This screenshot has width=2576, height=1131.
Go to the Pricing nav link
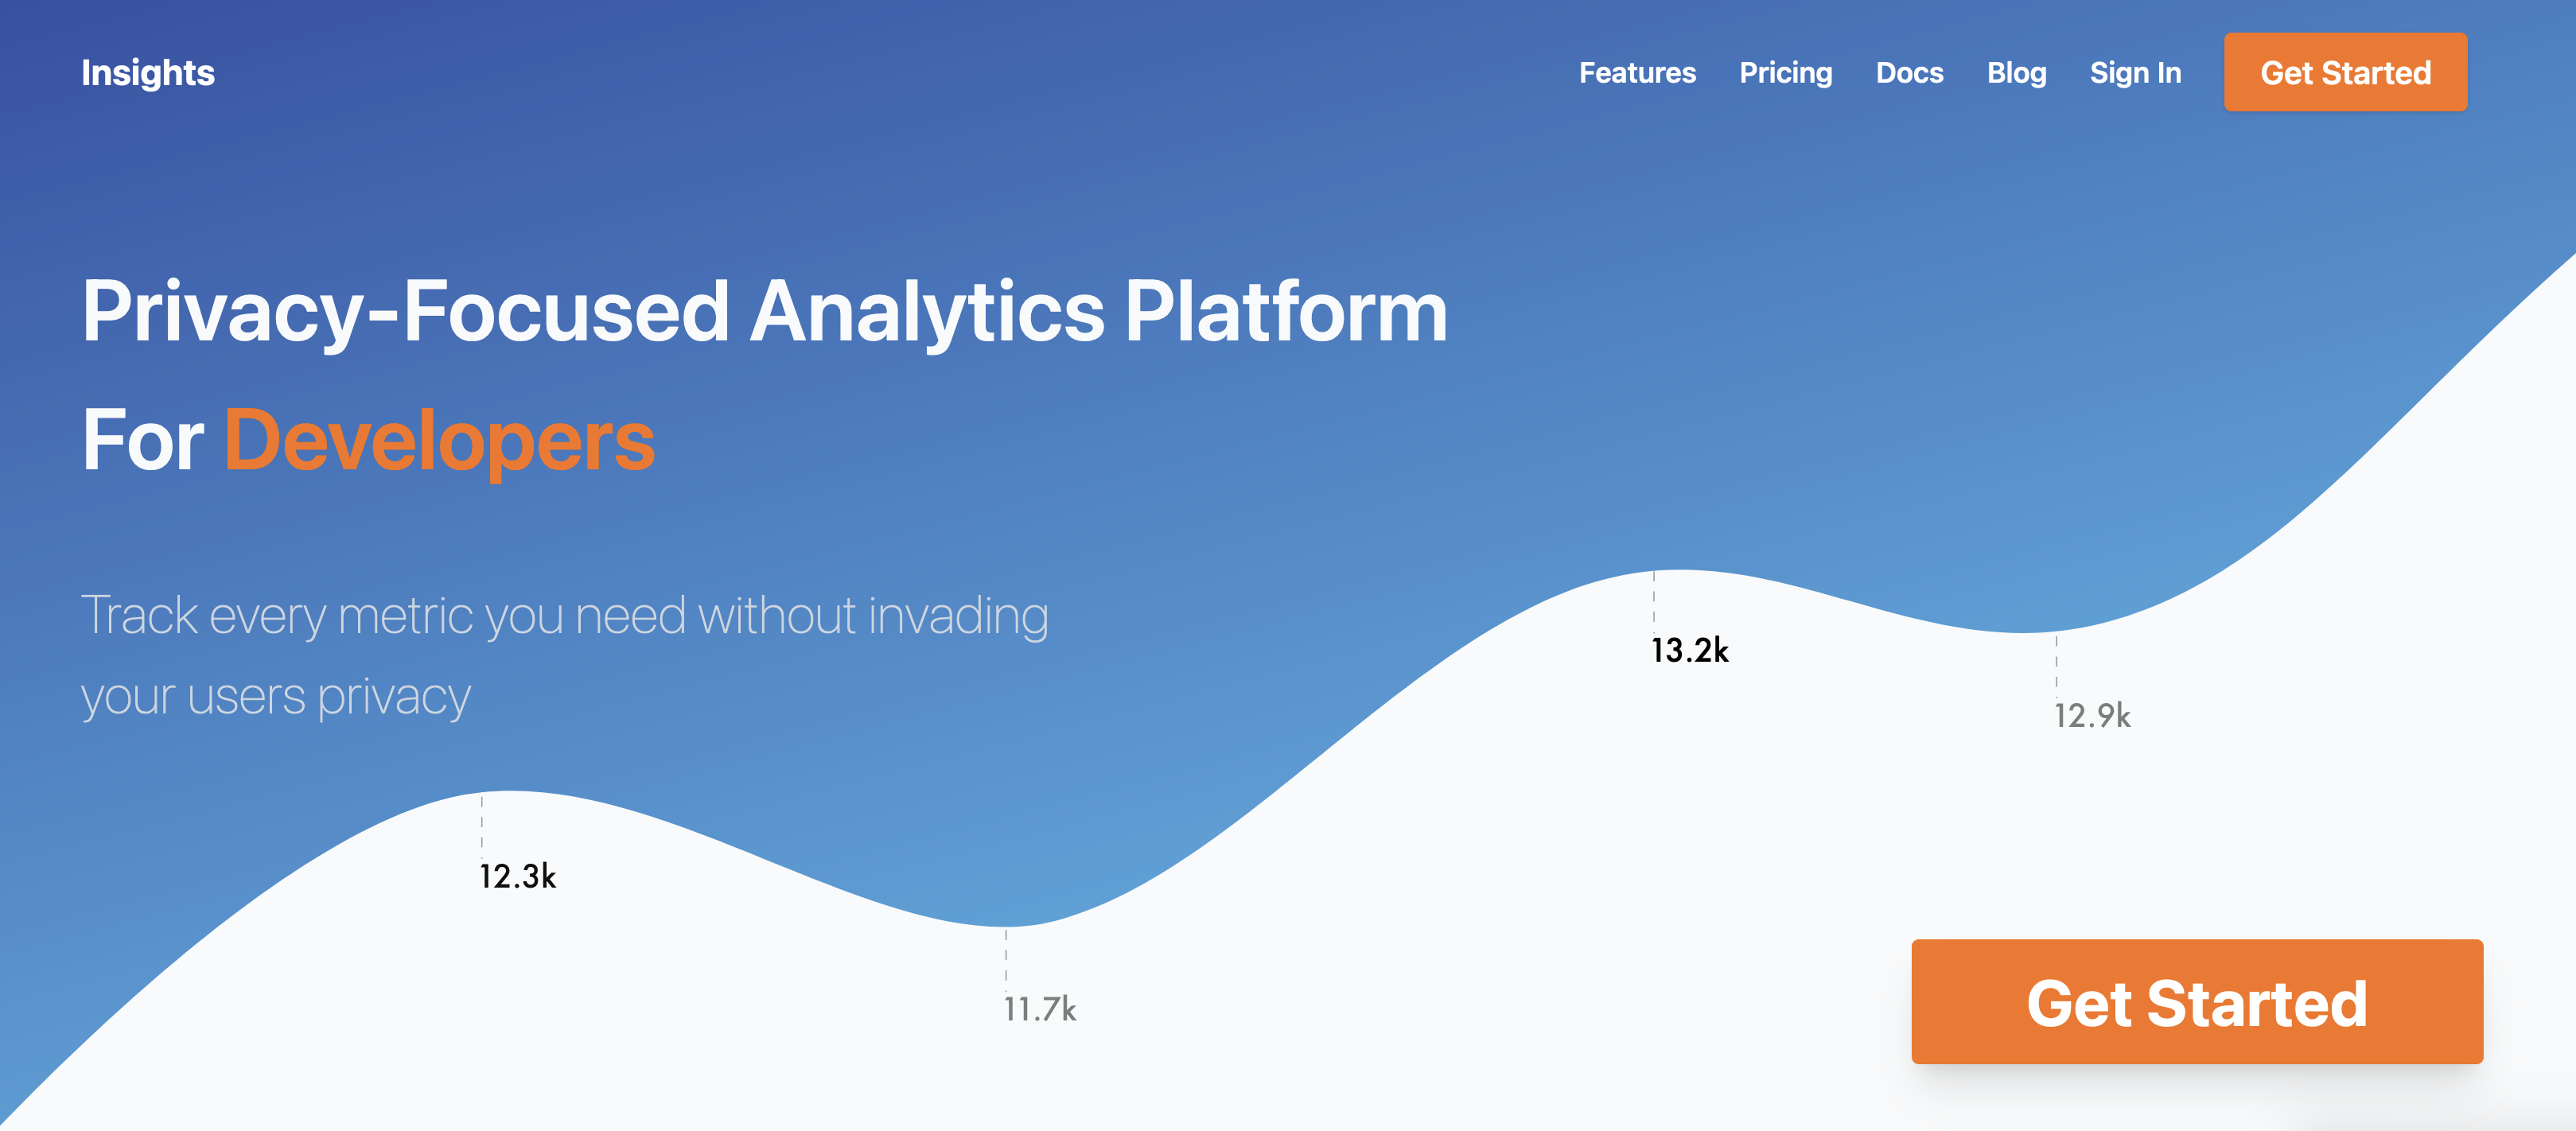point(1785,72)
